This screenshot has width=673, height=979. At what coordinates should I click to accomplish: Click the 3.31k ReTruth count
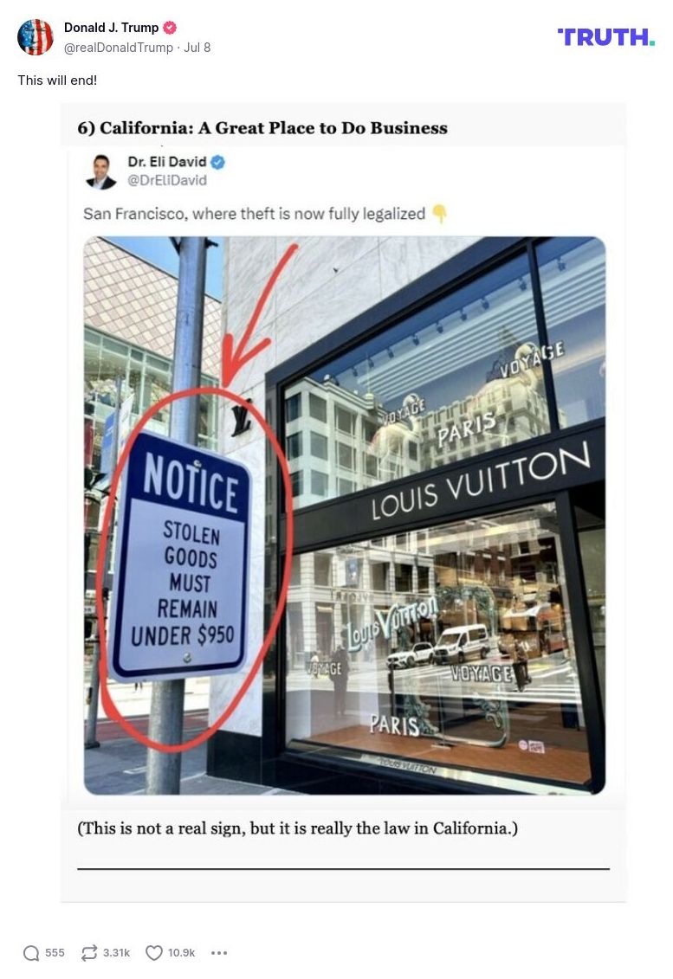[x=116, y=953]
